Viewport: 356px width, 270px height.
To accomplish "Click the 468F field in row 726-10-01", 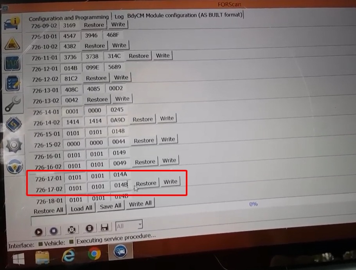I will pos(113,35).
